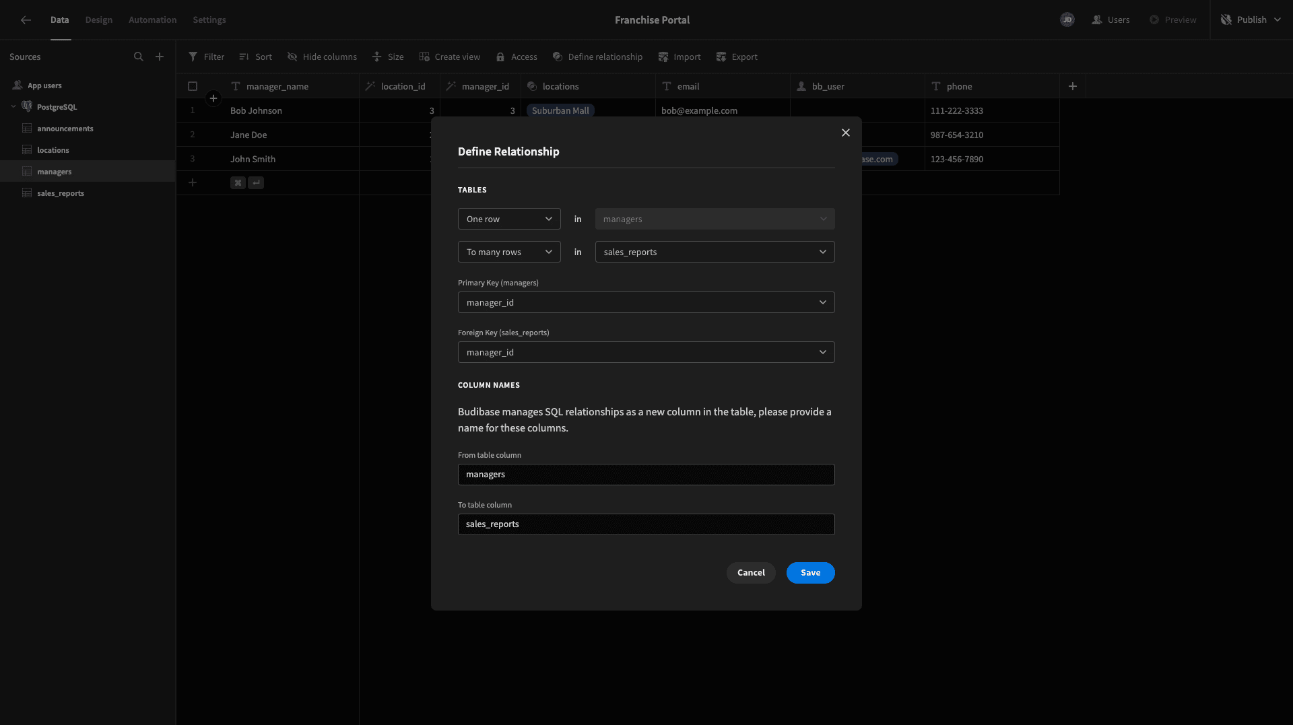The height and width of the screenshot is (725, 1293).
Task: Add a new row with the bottom plus icon
Action: (193, 182)
